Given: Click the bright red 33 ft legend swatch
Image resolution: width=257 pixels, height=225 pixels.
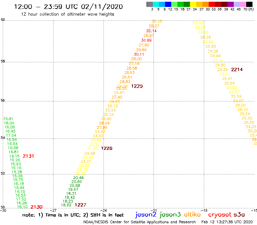Looking at the screenshot, I should [x=212, y=4].
